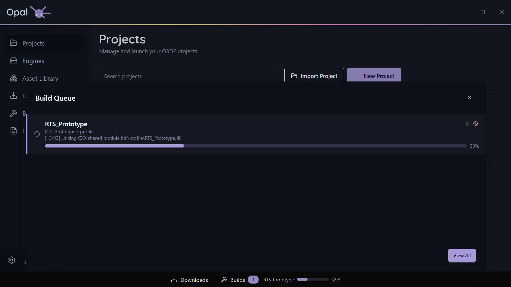Close the Build Queue panel

pos(469,98)
